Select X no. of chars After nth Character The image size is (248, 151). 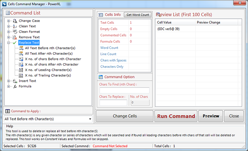(52, 64)
